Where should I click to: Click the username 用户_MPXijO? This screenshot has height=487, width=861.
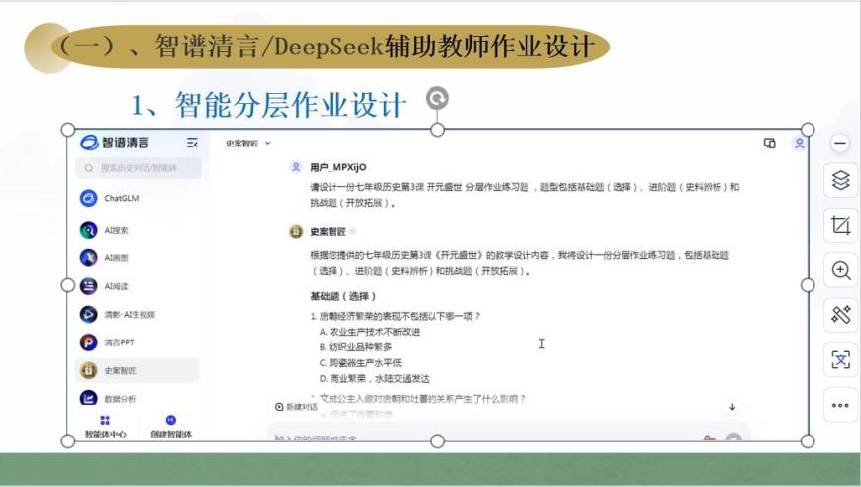(338, 167)
